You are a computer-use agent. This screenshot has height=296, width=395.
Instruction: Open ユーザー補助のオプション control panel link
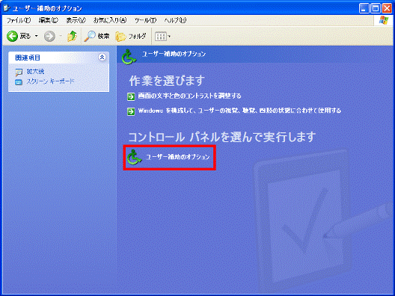(x=178, y=157)
